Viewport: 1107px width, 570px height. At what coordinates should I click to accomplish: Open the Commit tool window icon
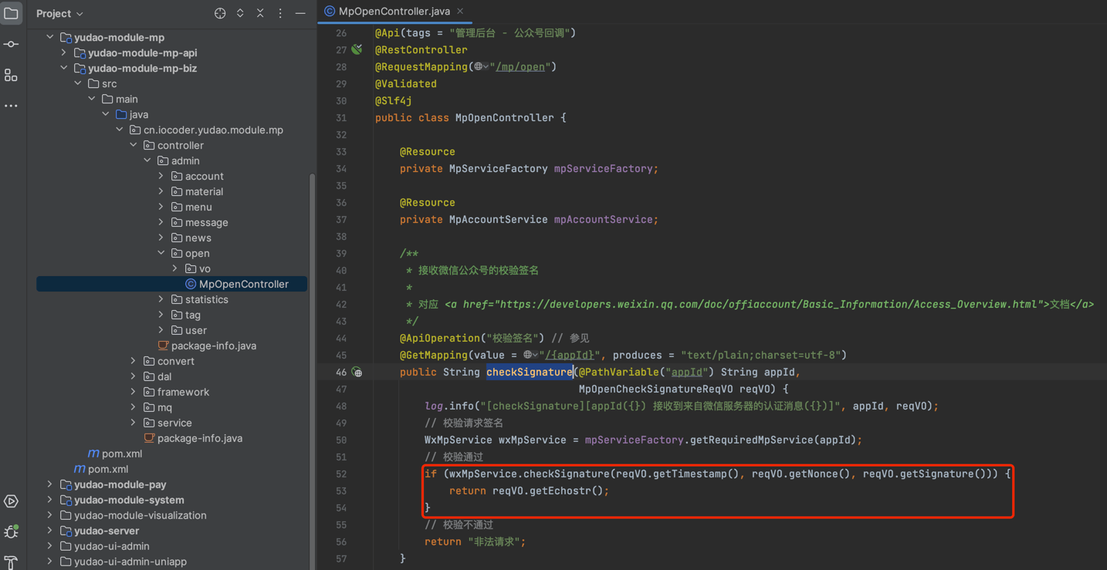(11, 44)
